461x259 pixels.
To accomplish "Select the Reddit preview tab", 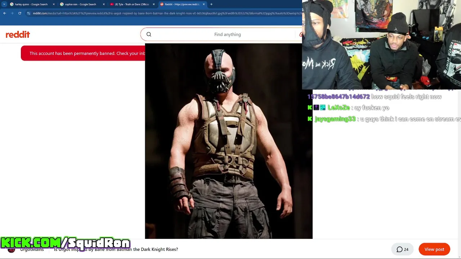I will point(182,4).
